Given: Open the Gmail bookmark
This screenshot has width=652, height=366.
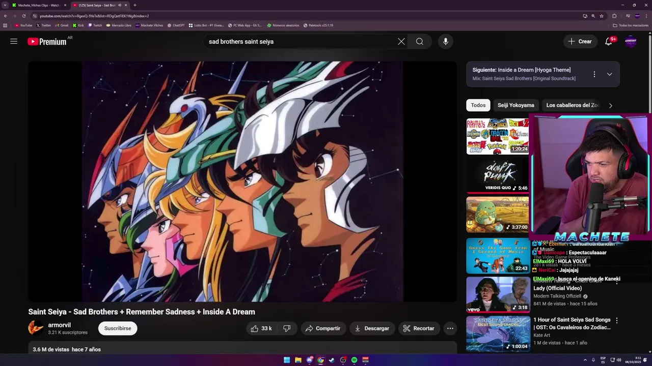Looking at the screenshot, I should click(x=62, y=25).
